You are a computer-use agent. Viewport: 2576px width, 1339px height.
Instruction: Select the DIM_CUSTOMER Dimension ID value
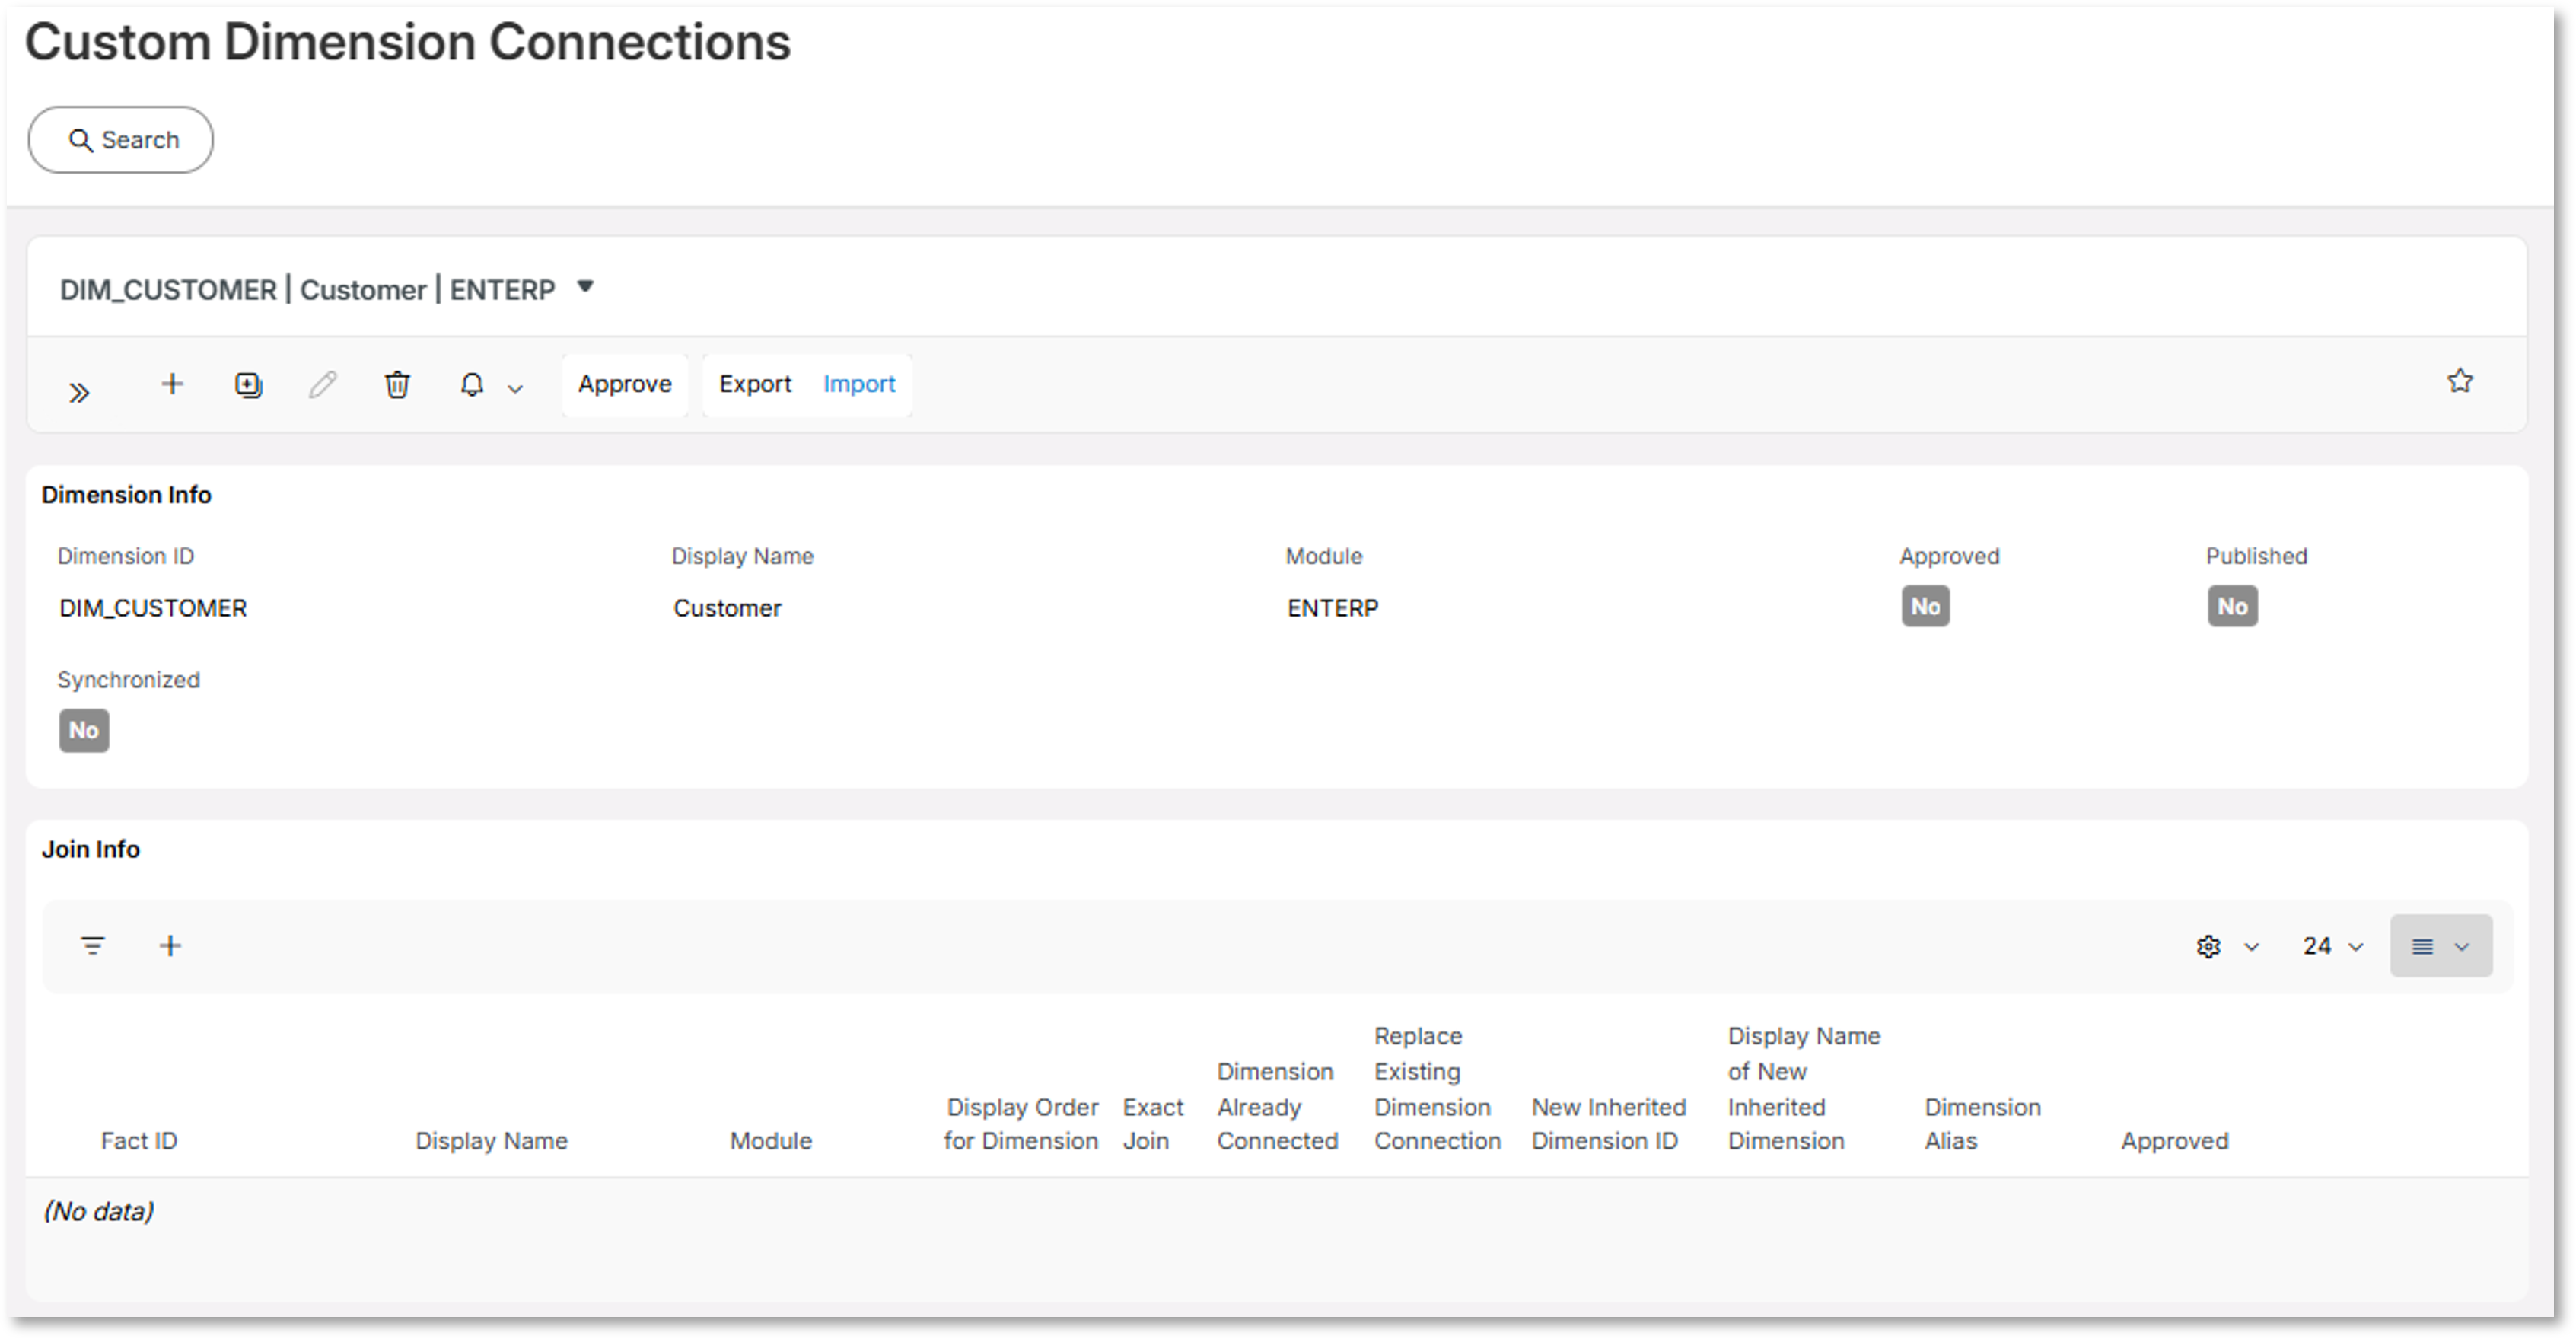pos(153,608)
